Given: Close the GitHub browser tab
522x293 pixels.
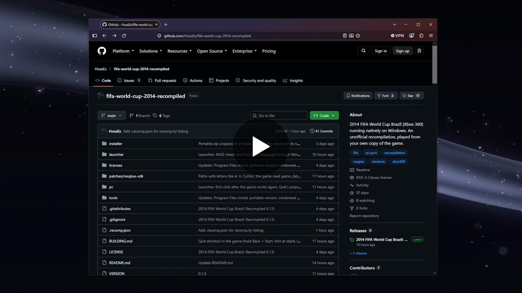Looking at the screenshot, I should click(x=157, y=25).
